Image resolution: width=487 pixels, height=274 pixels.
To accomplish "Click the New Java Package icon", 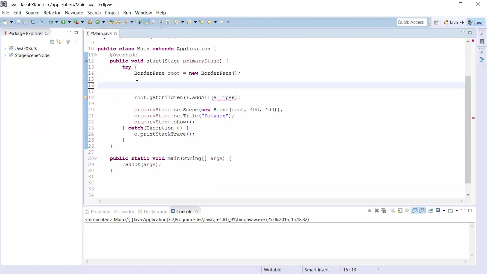I will pos(90,22).
